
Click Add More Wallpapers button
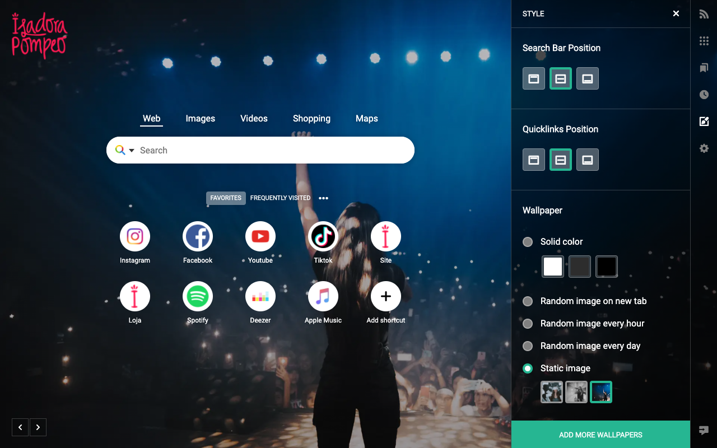pos(600,435)
